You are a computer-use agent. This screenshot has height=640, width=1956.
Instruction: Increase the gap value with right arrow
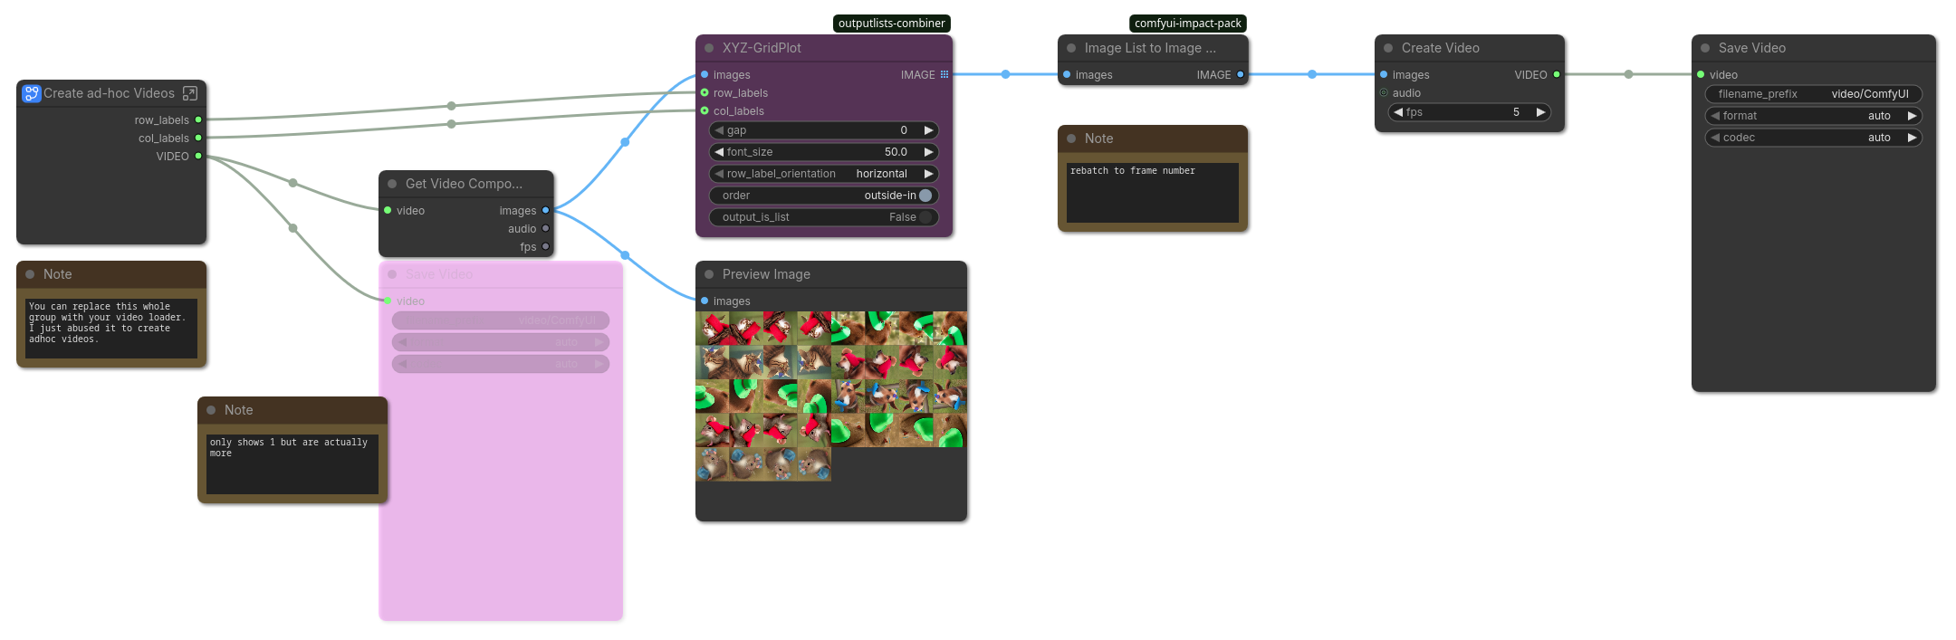pos(928,130)
